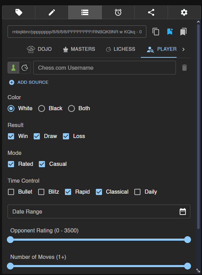Switch source to Lichess knight icon
202x275 pixels.
[25, 68]
